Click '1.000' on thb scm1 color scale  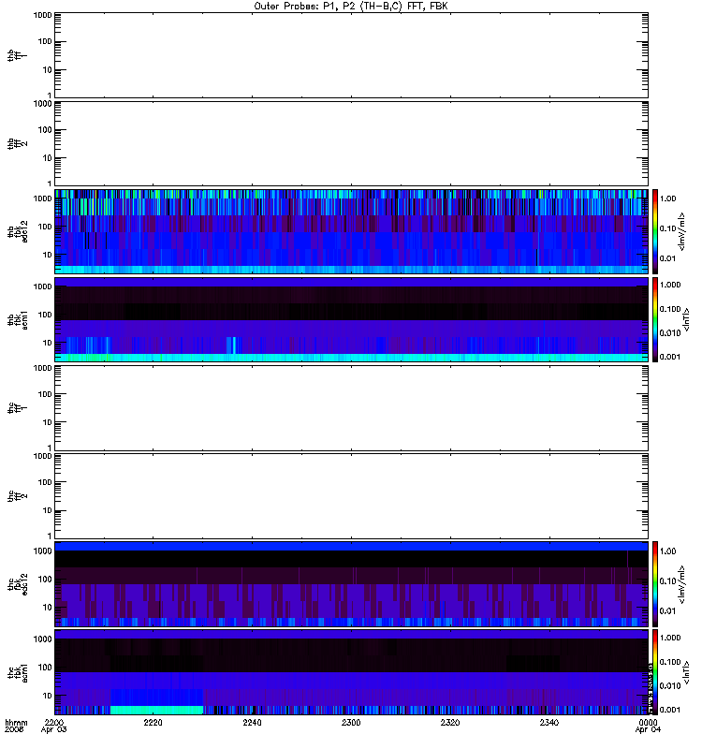tap(670, 285)
